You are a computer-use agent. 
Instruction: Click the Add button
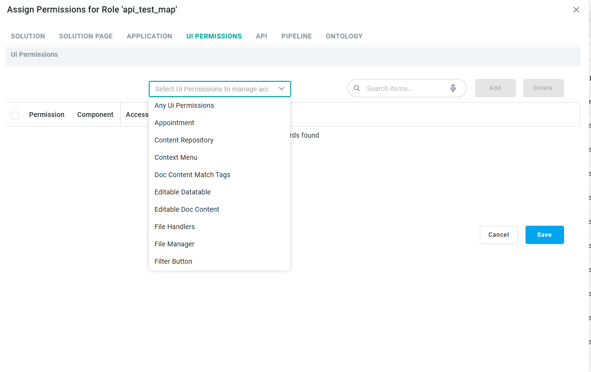coord(495,88)
